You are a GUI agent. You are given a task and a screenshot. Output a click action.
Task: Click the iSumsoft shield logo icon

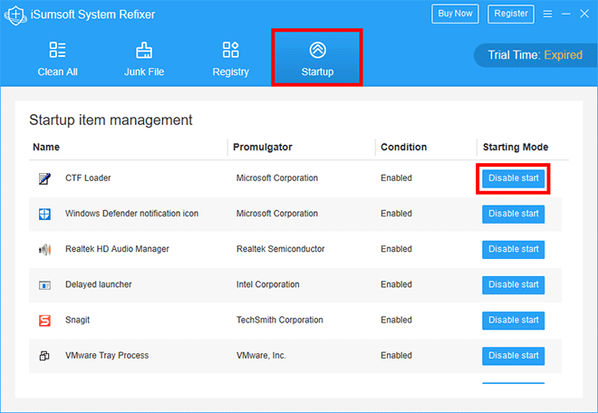click(14, 15)
